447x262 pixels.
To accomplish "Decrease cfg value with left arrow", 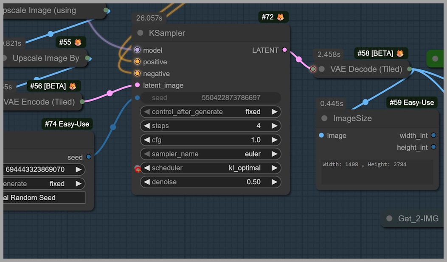I will pyautogui.click(x=147, y=140).
